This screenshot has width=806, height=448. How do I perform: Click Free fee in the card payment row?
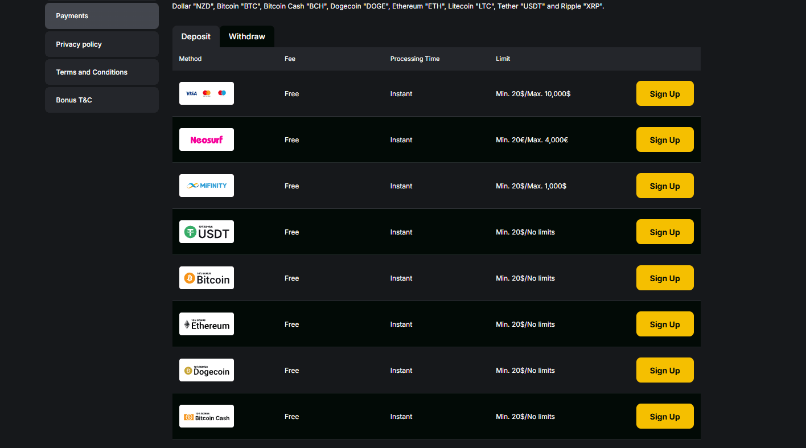pyautogui.click(x=291, y=94)
